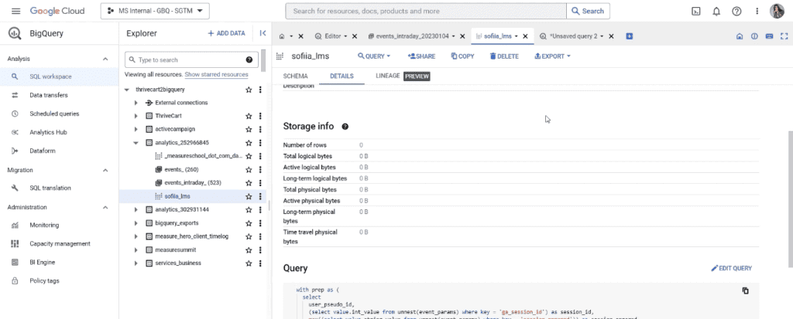Click ADD DATA button
Screen dimensions: 793x319
pyautogui.click(x=227, y=33)
